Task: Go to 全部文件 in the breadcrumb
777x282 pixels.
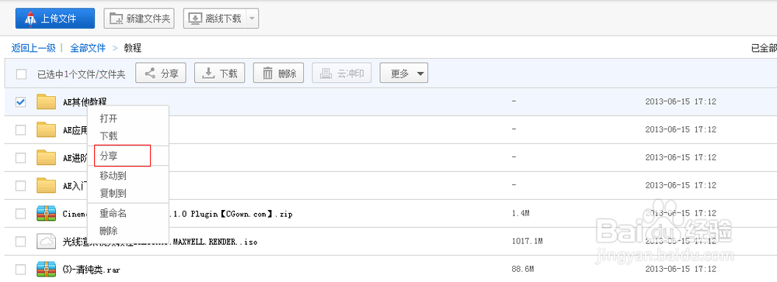Action: pos(88,48)
